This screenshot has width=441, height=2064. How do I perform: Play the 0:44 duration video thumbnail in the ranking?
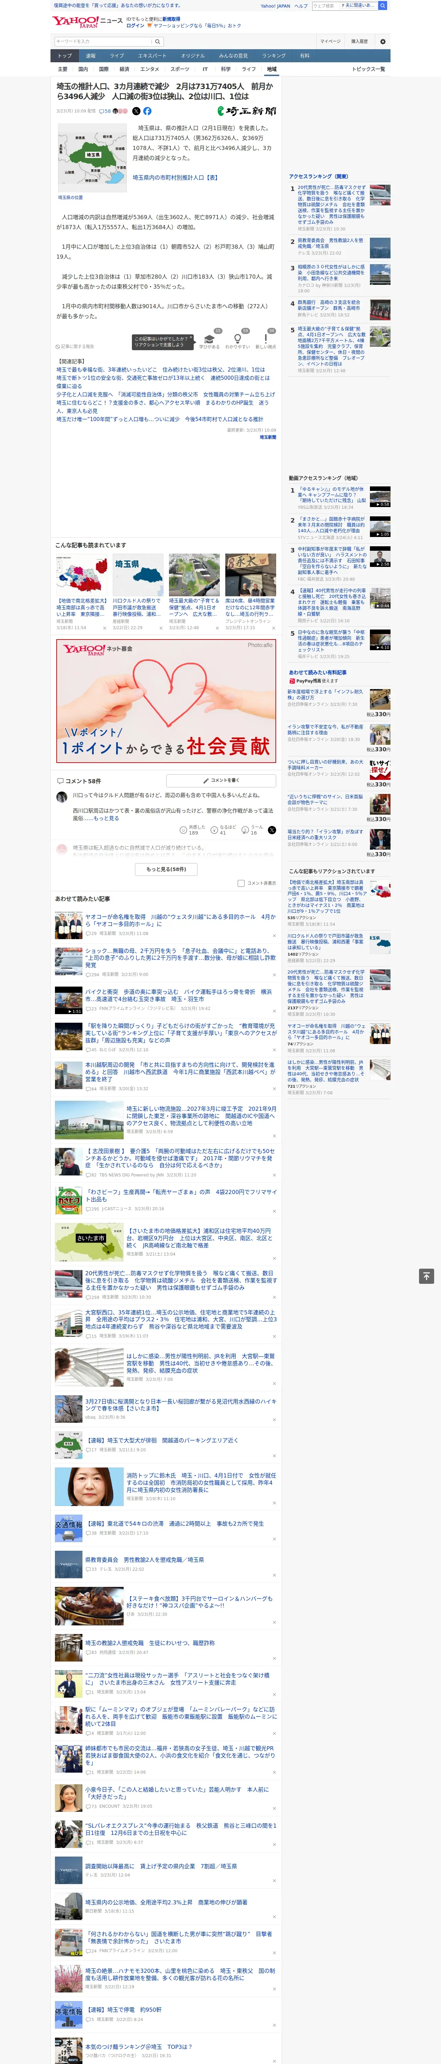click(x=380, y=599)
